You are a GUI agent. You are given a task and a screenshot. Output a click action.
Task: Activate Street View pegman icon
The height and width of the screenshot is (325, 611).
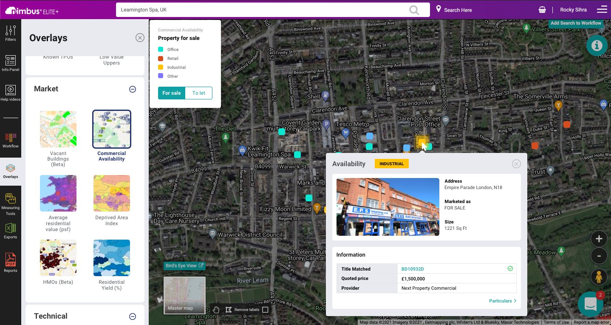tap(599, 277)
